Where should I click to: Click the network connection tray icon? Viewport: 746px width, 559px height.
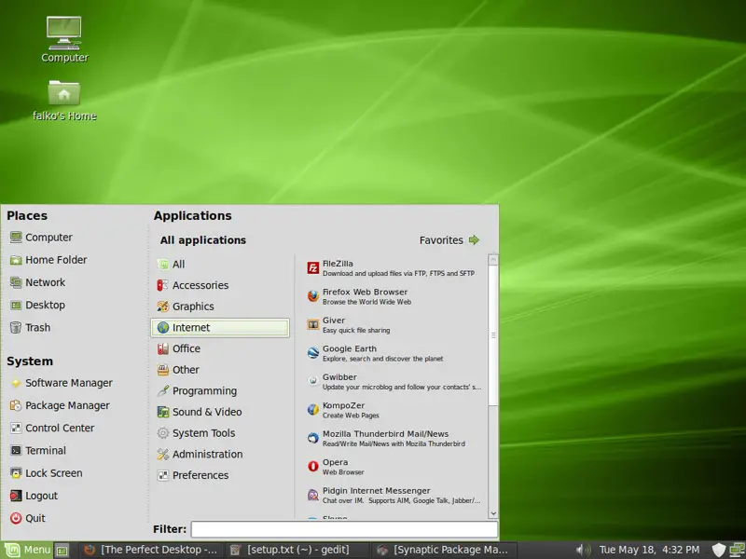coord(737,551)
